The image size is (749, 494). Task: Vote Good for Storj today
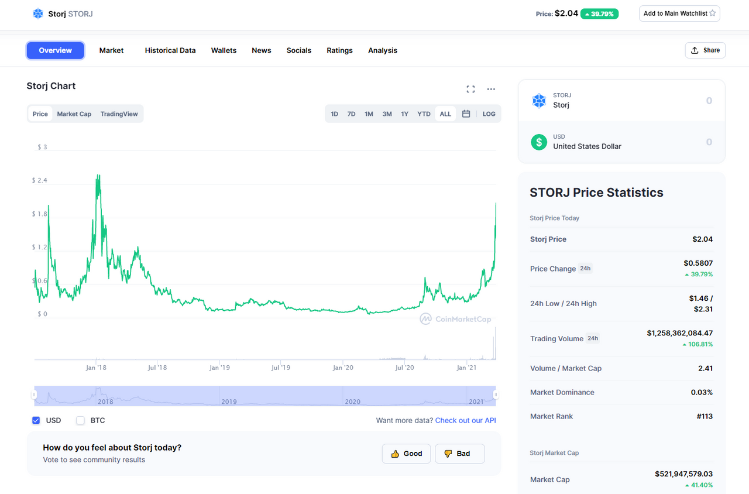click(407, 454)
